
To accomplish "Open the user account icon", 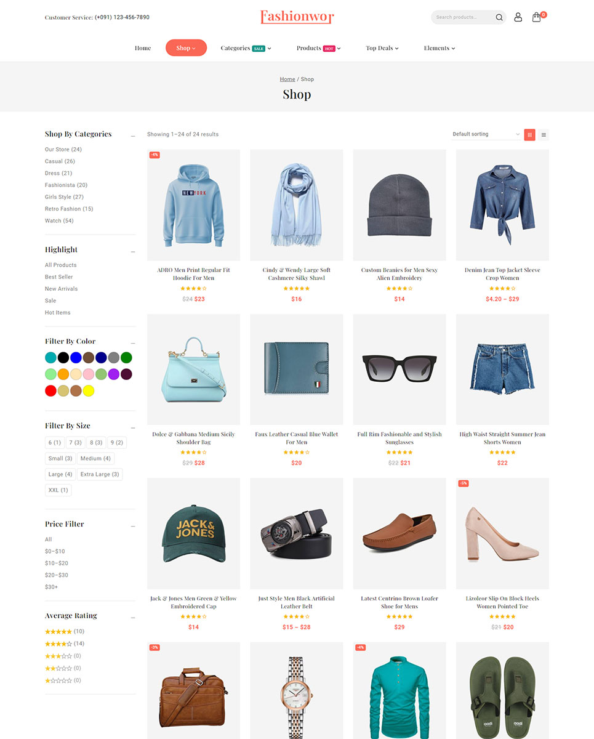I will [518, 17].
